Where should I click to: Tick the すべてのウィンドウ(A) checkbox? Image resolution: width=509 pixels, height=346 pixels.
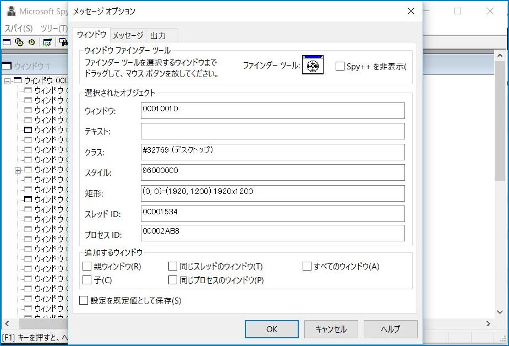pyautogui.click(x=307, y=267)
